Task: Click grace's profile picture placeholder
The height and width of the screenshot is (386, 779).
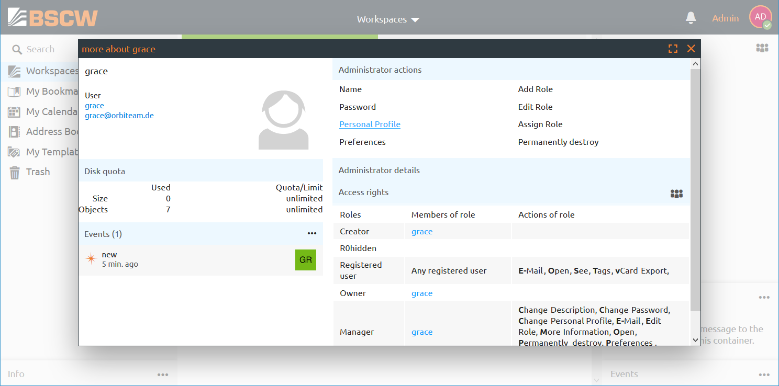Action: pyautogui.click(x=283, y=120)
